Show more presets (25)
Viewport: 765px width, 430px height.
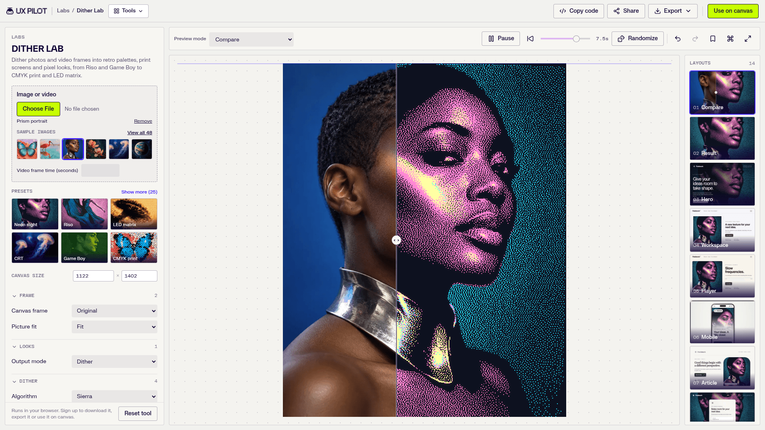[x=139, y=192]
